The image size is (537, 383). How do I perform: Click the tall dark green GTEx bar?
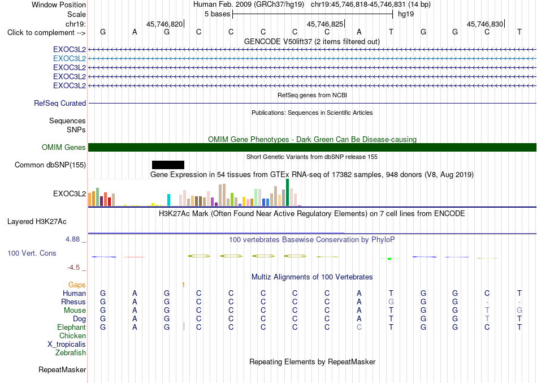pos(287,192)
